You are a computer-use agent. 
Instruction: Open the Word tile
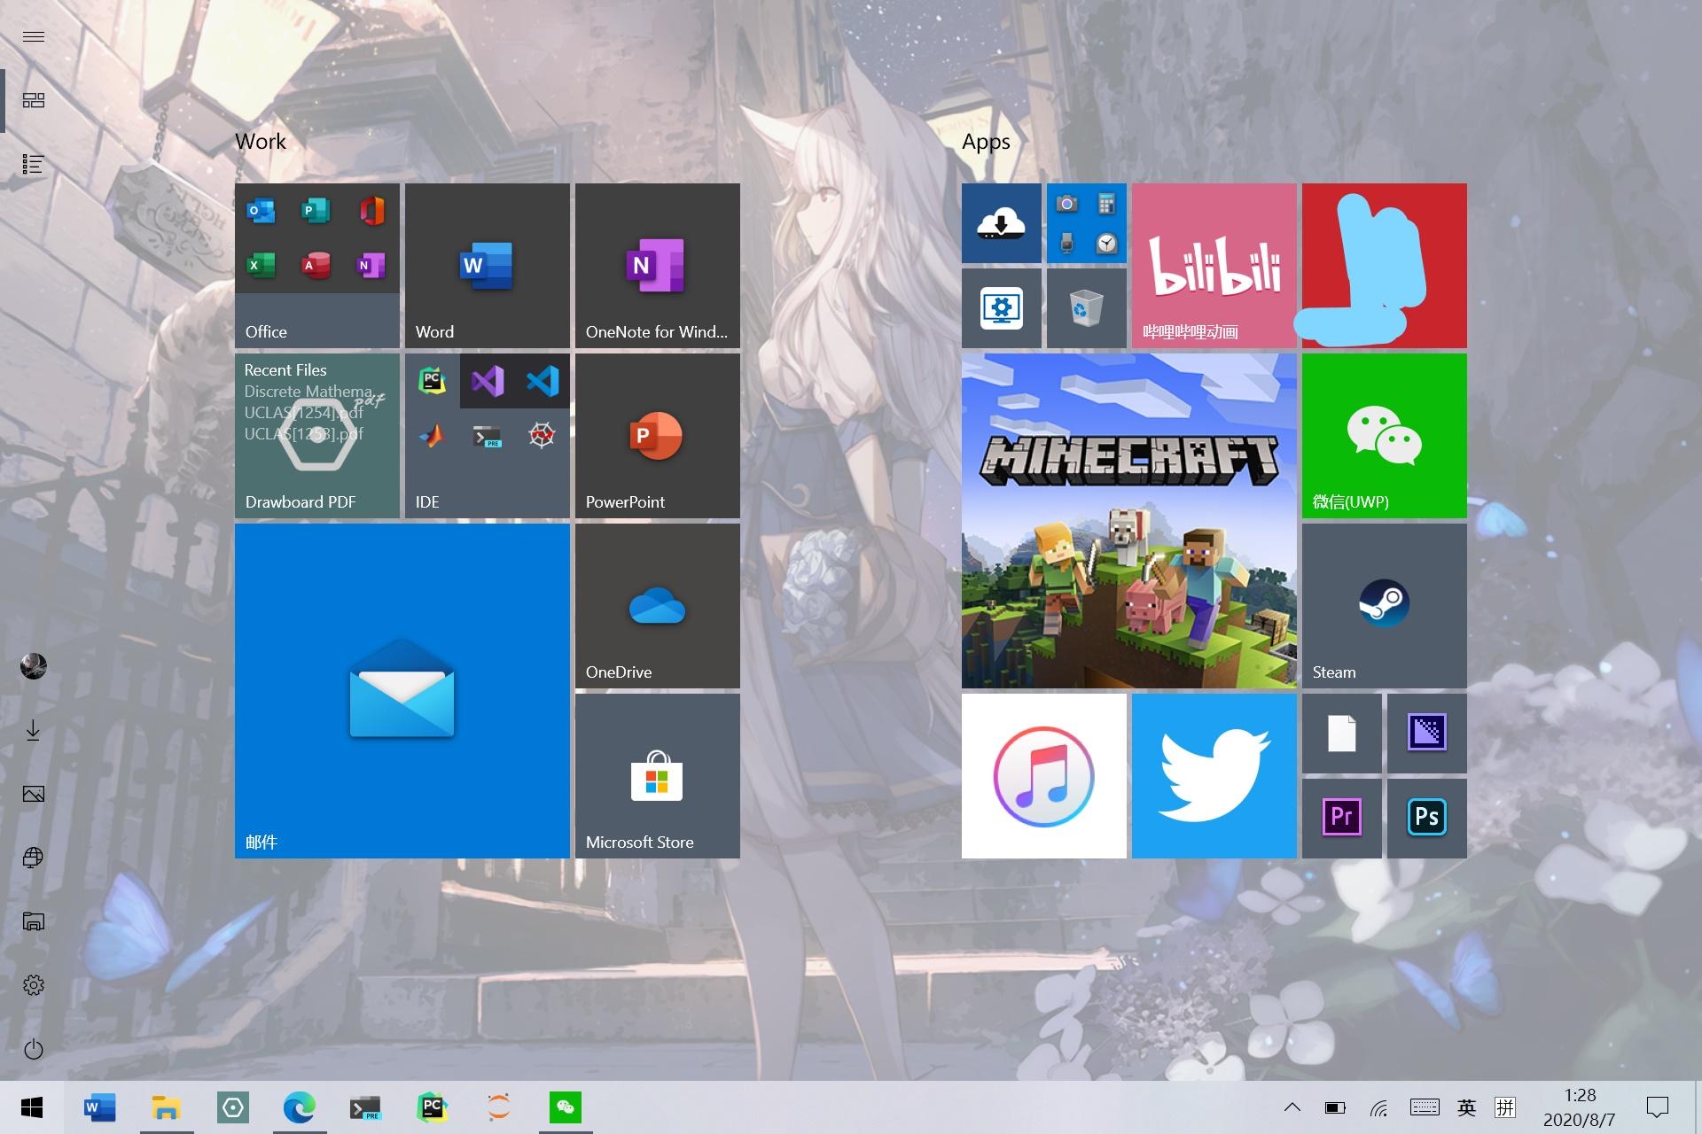(487, 265)
